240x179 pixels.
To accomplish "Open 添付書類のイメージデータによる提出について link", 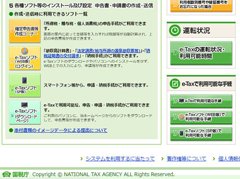I will point(60,131).
